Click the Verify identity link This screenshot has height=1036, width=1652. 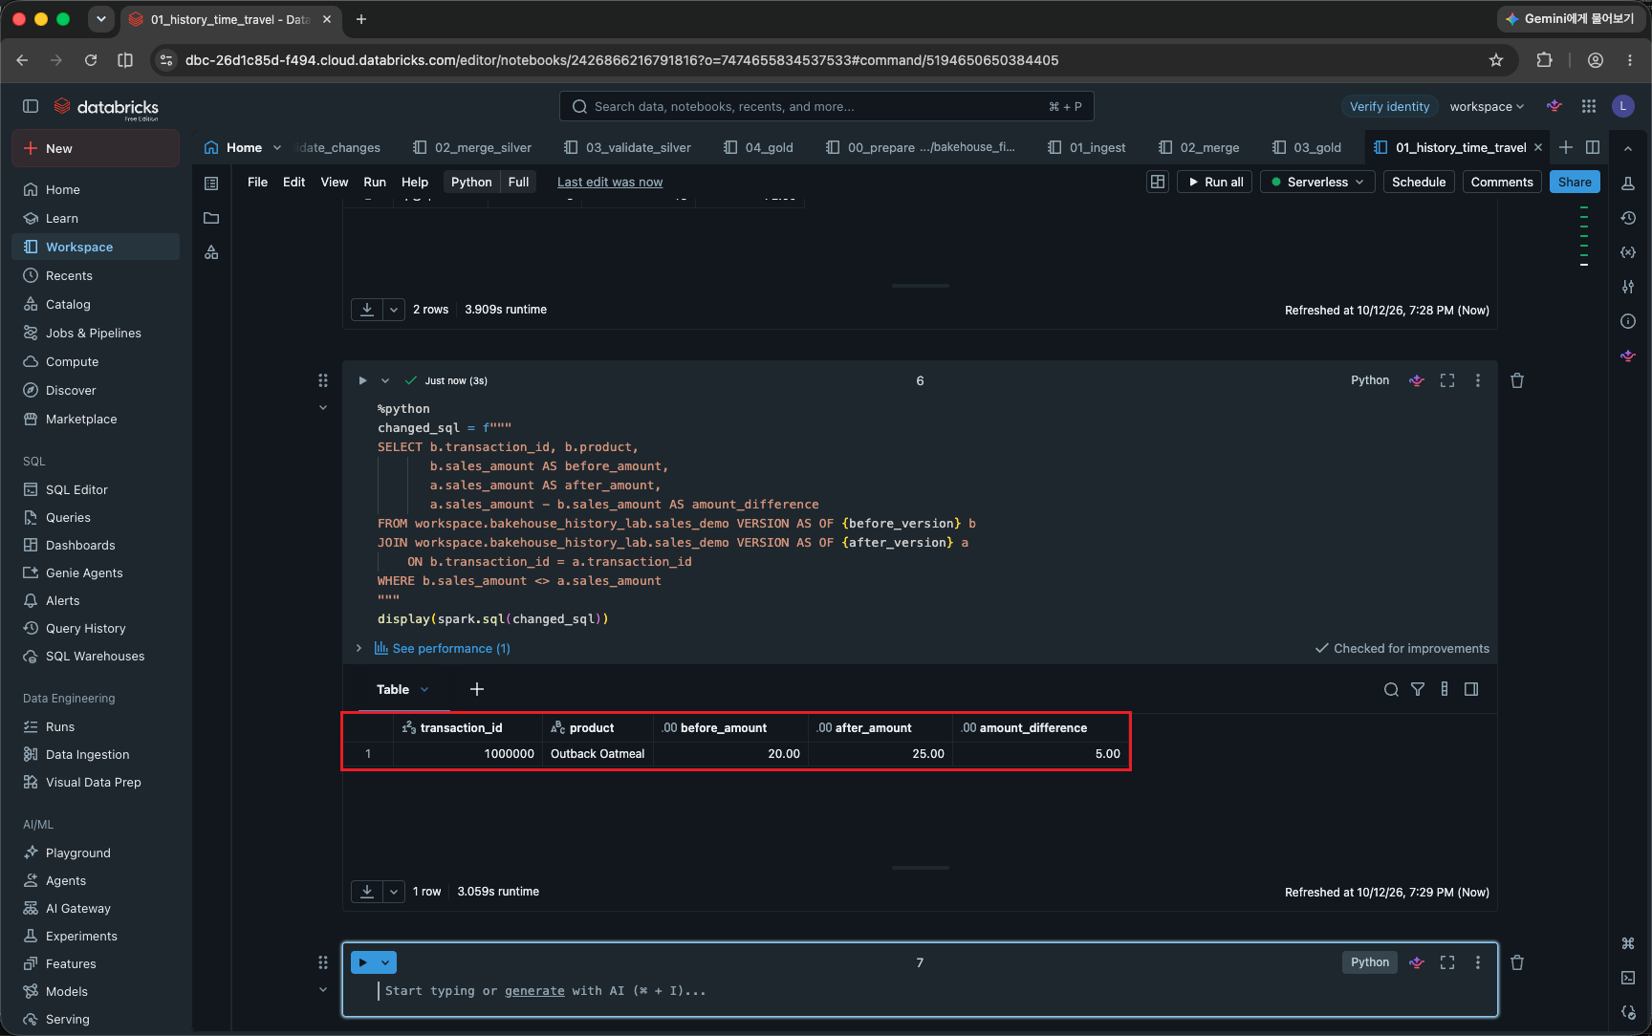(x=1389, y=106)
